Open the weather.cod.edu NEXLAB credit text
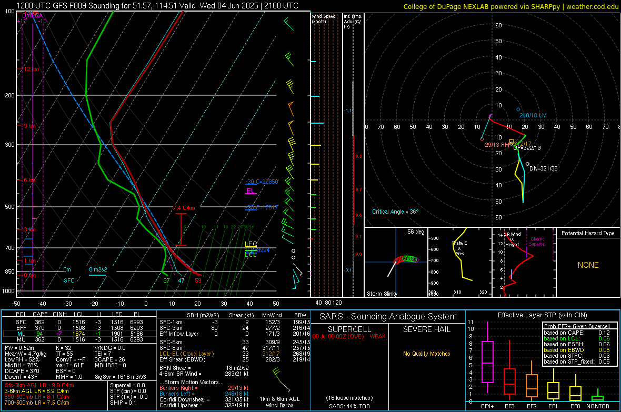The height and width of the screenshot is (412, 621). click(511, 6)
